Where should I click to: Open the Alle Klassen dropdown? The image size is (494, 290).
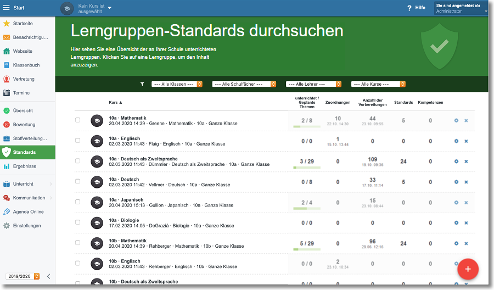click(177, 84)
